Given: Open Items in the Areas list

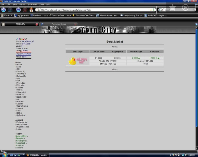Looking at the screenshot, I should pos(19,67).
